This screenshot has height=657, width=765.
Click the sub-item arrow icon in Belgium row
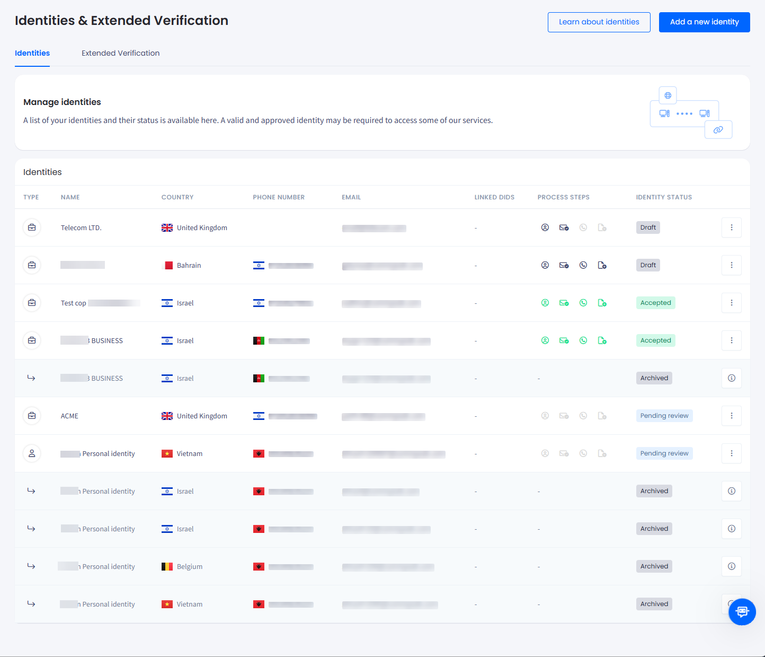pos(31,566)
